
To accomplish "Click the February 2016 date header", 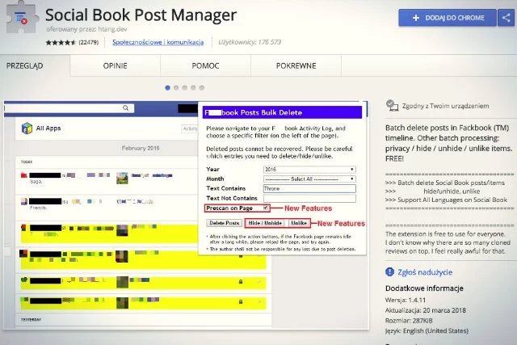I will point(141,148).
